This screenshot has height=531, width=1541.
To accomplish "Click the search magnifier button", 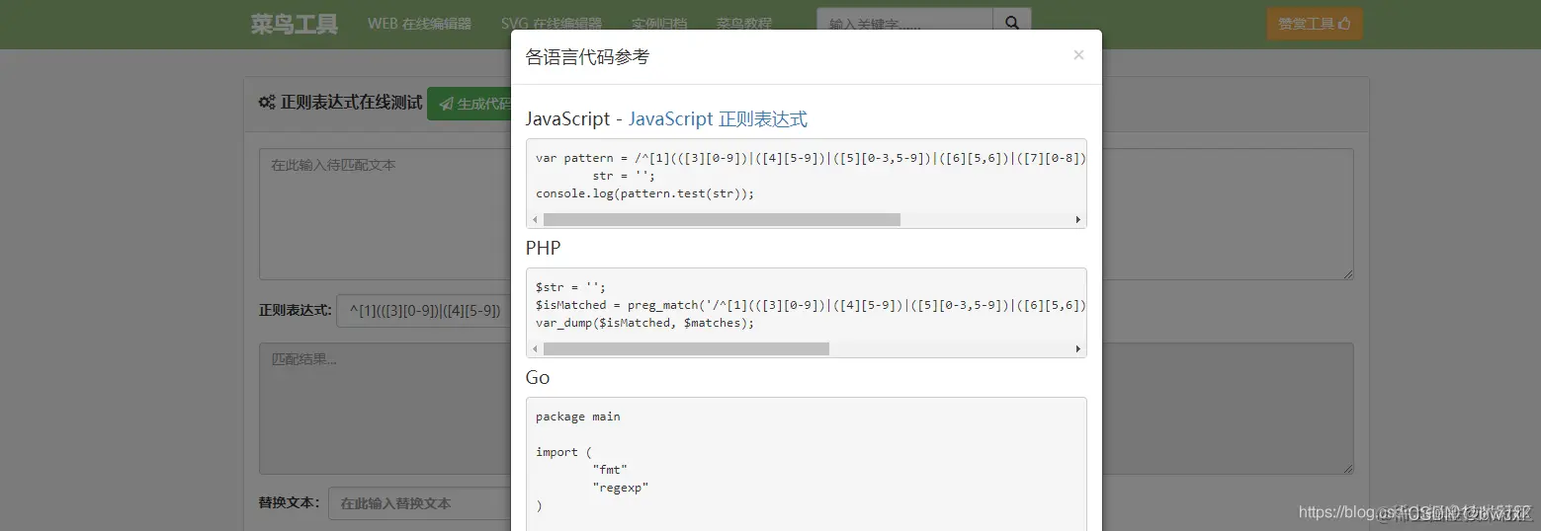I will point(1012,23).
